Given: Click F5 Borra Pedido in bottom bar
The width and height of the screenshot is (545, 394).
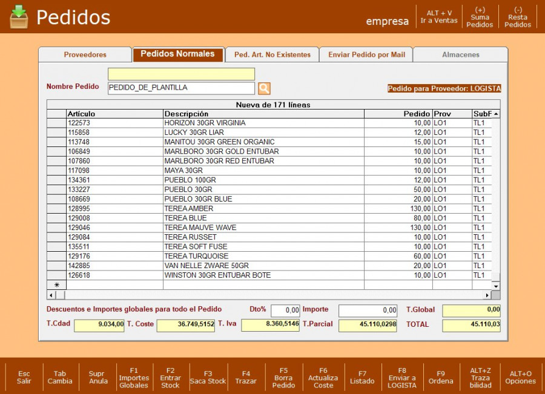Looking at the screenshot, I should (x=283, y=378).
